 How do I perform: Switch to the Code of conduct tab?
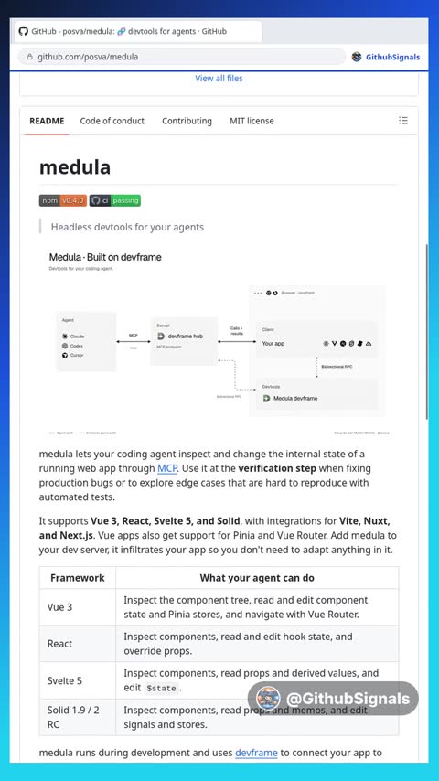(112, 121)
